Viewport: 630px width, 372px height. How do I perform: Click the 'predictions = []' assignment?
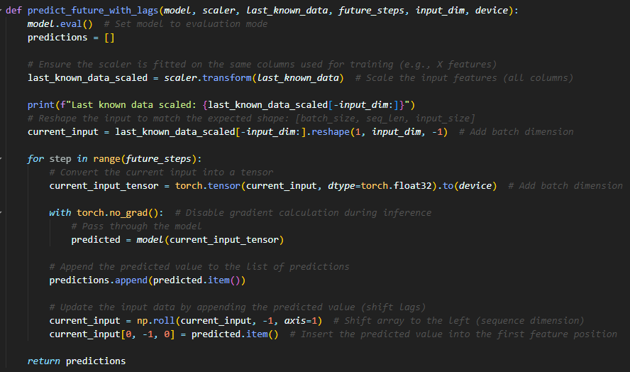coord(71,38)
